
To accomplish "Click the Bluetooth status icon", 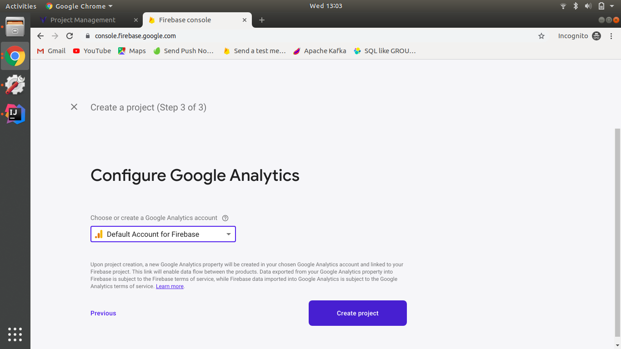I will (x=576, y=6).
